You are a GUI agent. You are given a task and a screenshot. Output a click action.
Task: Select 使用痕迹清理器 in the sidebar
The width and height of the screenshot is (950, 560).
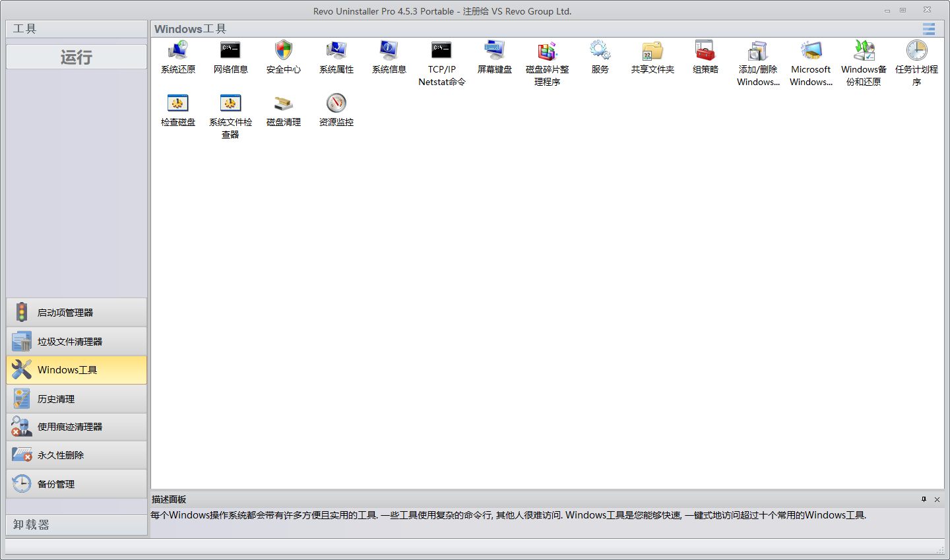(77, 427)
